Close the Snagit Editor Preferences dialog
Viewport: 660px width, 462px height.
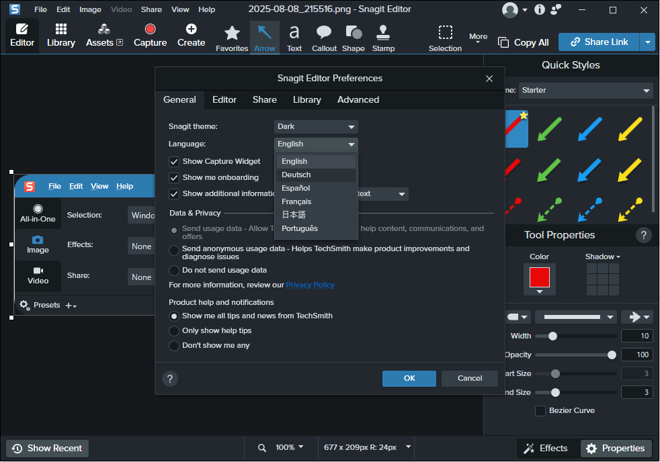click(x=489, y=79)
